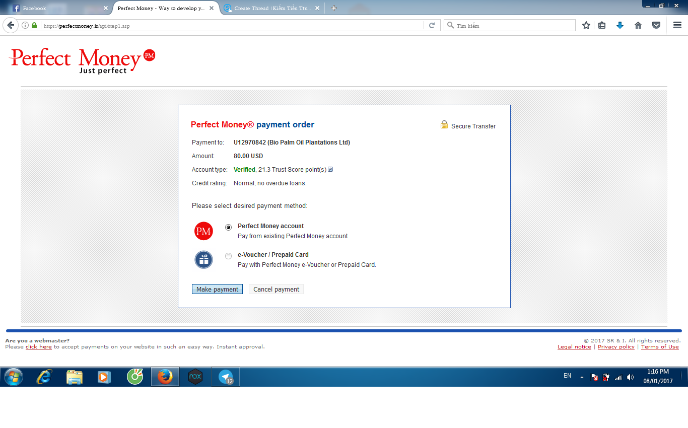The width and height of the screenshot is (688, 428).
Task: Click the payee text "U12970842 (Bio Palm Oil Plantations Ltd)"
Action: 292,142
